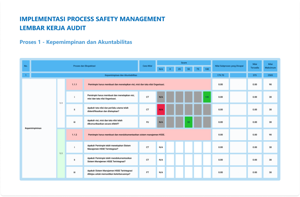300x197 pixels.
Task: Click the 90 maximum in the 1.1.1 row
Action: coord(270,84)
